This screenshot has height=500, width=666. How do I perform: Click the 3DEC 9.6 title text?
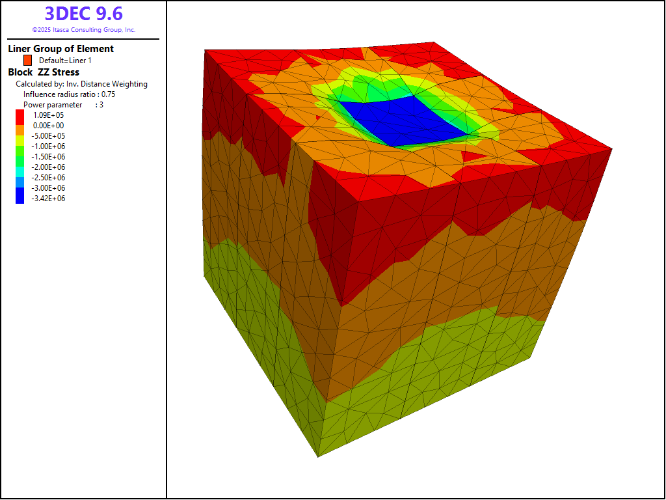83,14
